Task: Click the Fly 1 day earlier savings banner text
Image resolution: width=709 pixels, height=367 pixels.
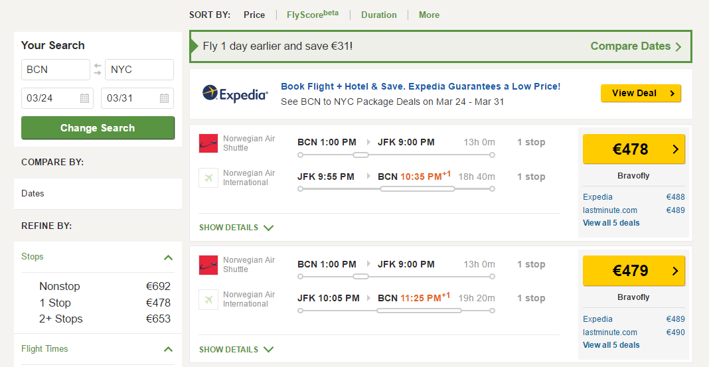Action: tap(277, 46)
